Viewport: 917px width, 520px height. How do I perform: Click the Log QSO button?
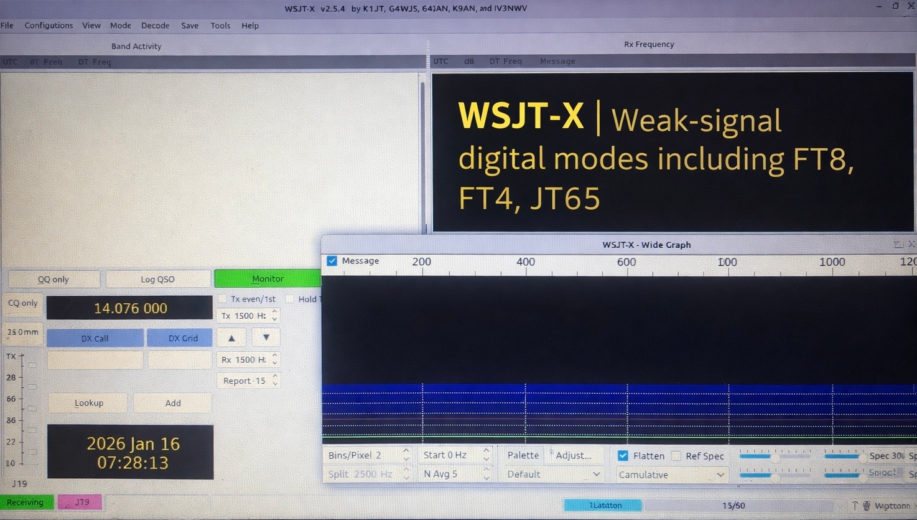coord(157,279)
